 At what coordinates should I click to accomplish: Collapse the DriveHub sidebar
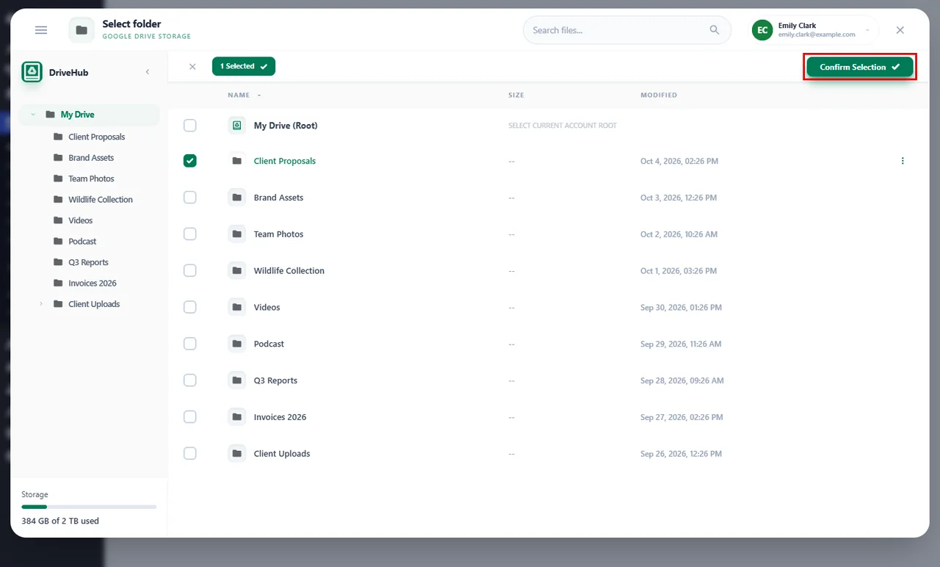148,72
